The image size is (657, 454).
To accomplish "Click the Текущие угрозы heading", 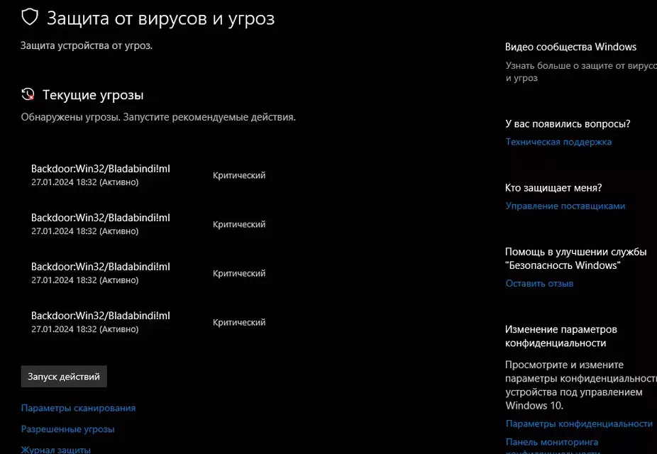I will point(93,95).
